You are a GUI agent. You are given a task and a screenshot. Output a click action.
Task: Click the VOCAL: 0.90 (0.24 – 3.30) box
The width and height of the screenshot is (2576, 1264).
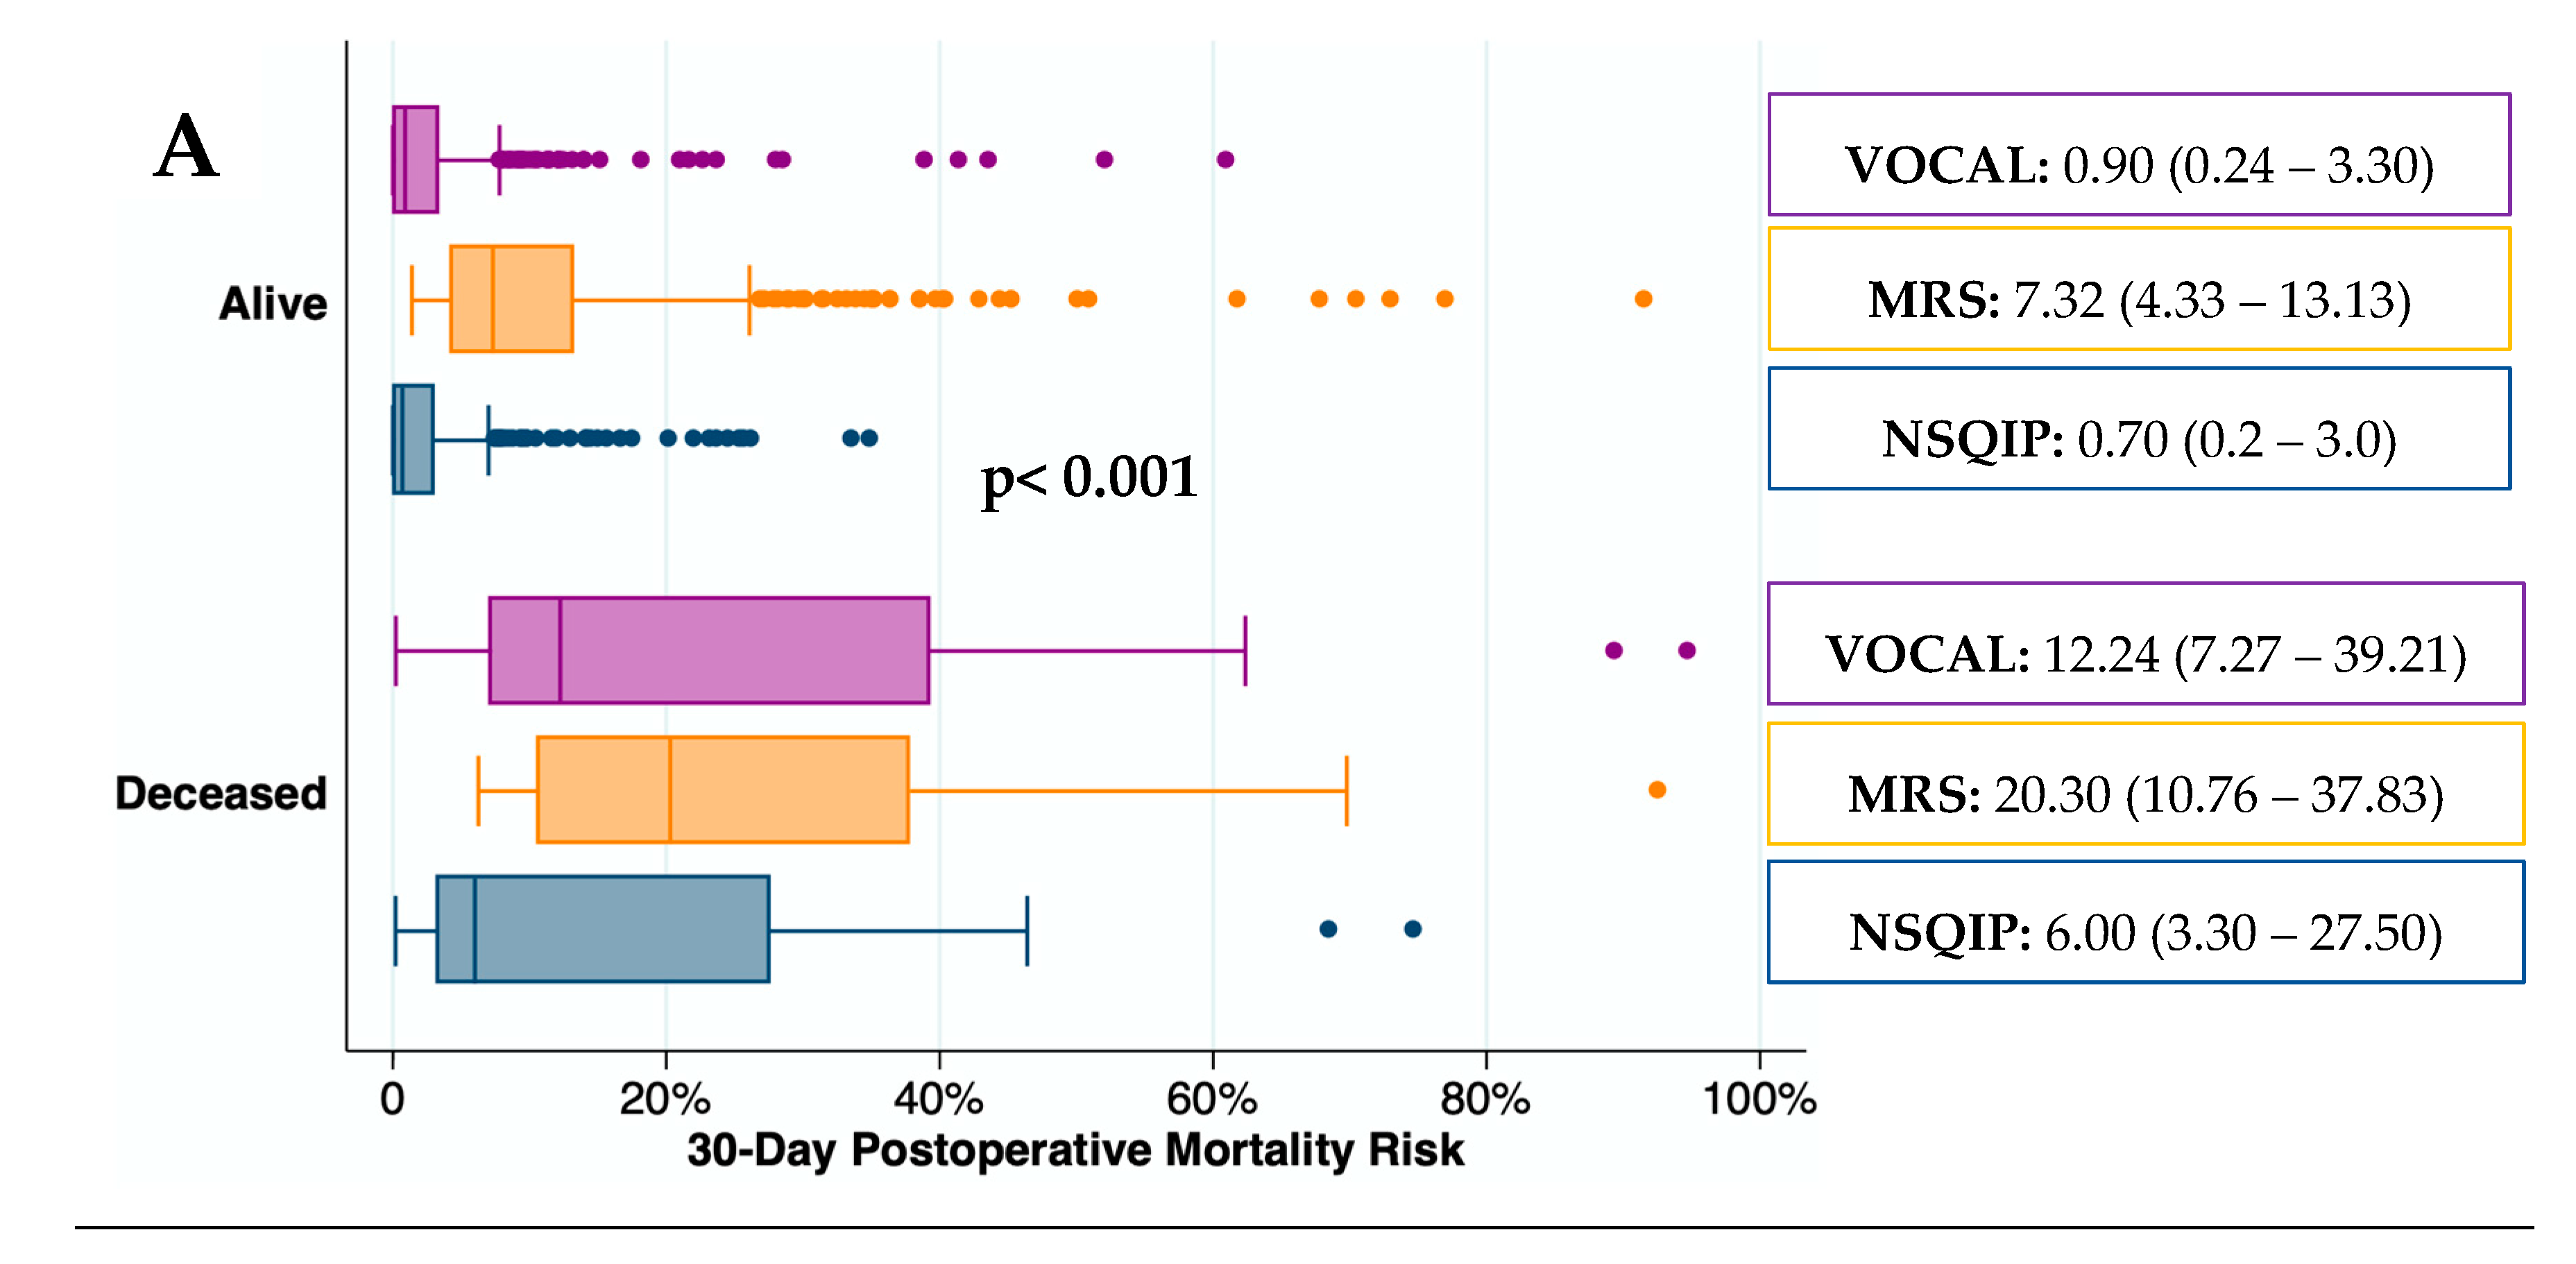click(2138, 155)
